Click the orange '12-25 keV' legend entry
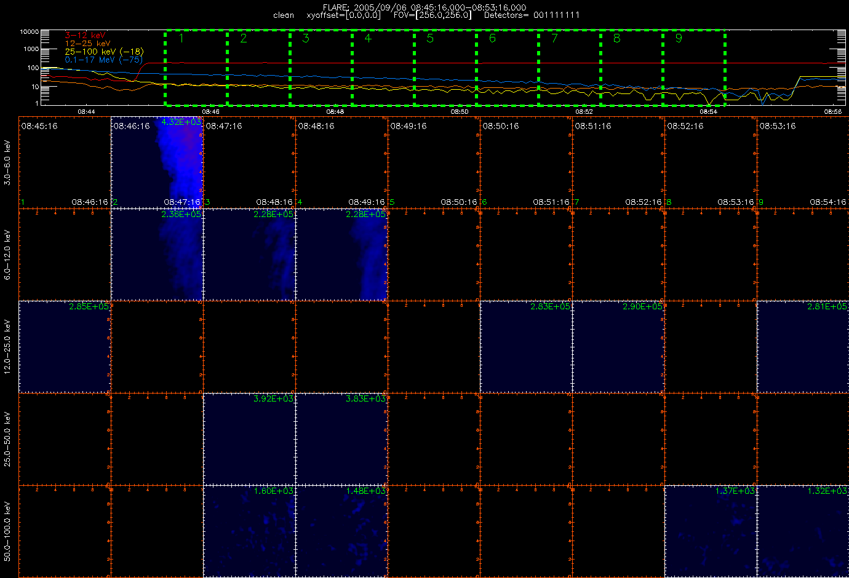The image size is (849, 578). [x=88, y=44]
